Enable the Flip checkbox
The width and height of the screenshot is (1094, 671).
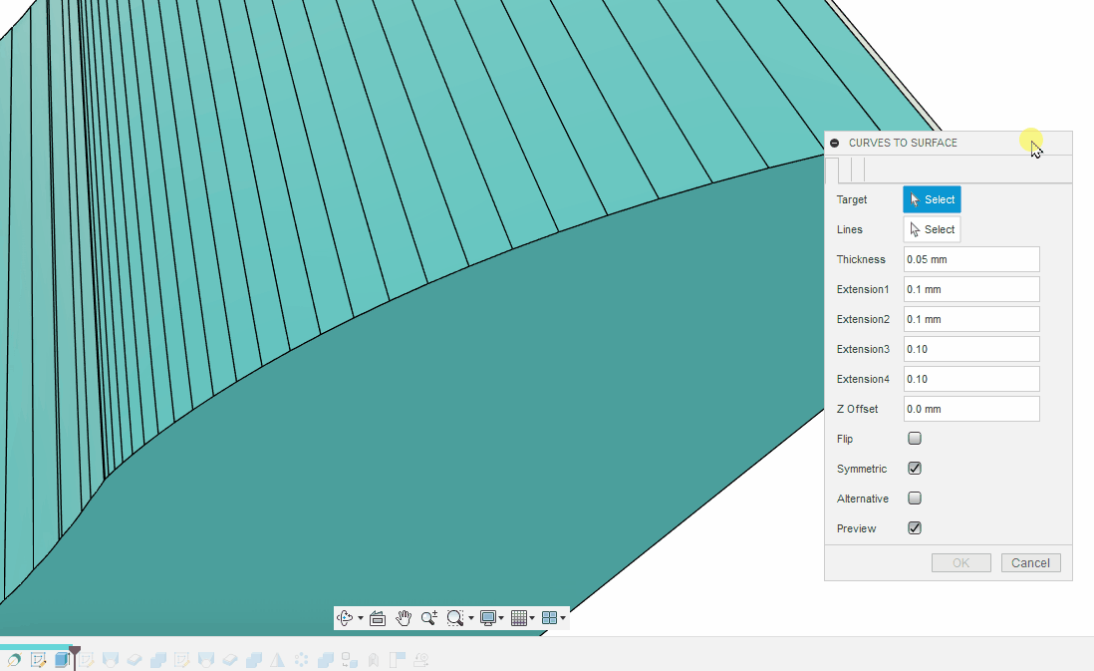[x=915, y=439]
